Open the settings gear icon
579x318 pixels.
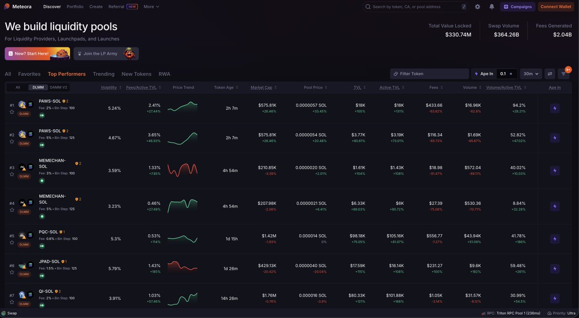[x=477, y=7]
